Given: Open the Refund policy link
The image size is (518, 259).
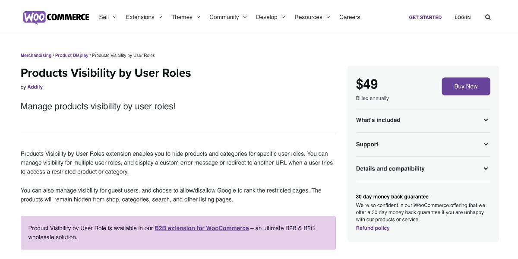Looking at the screenshot, I should (373, 228).
